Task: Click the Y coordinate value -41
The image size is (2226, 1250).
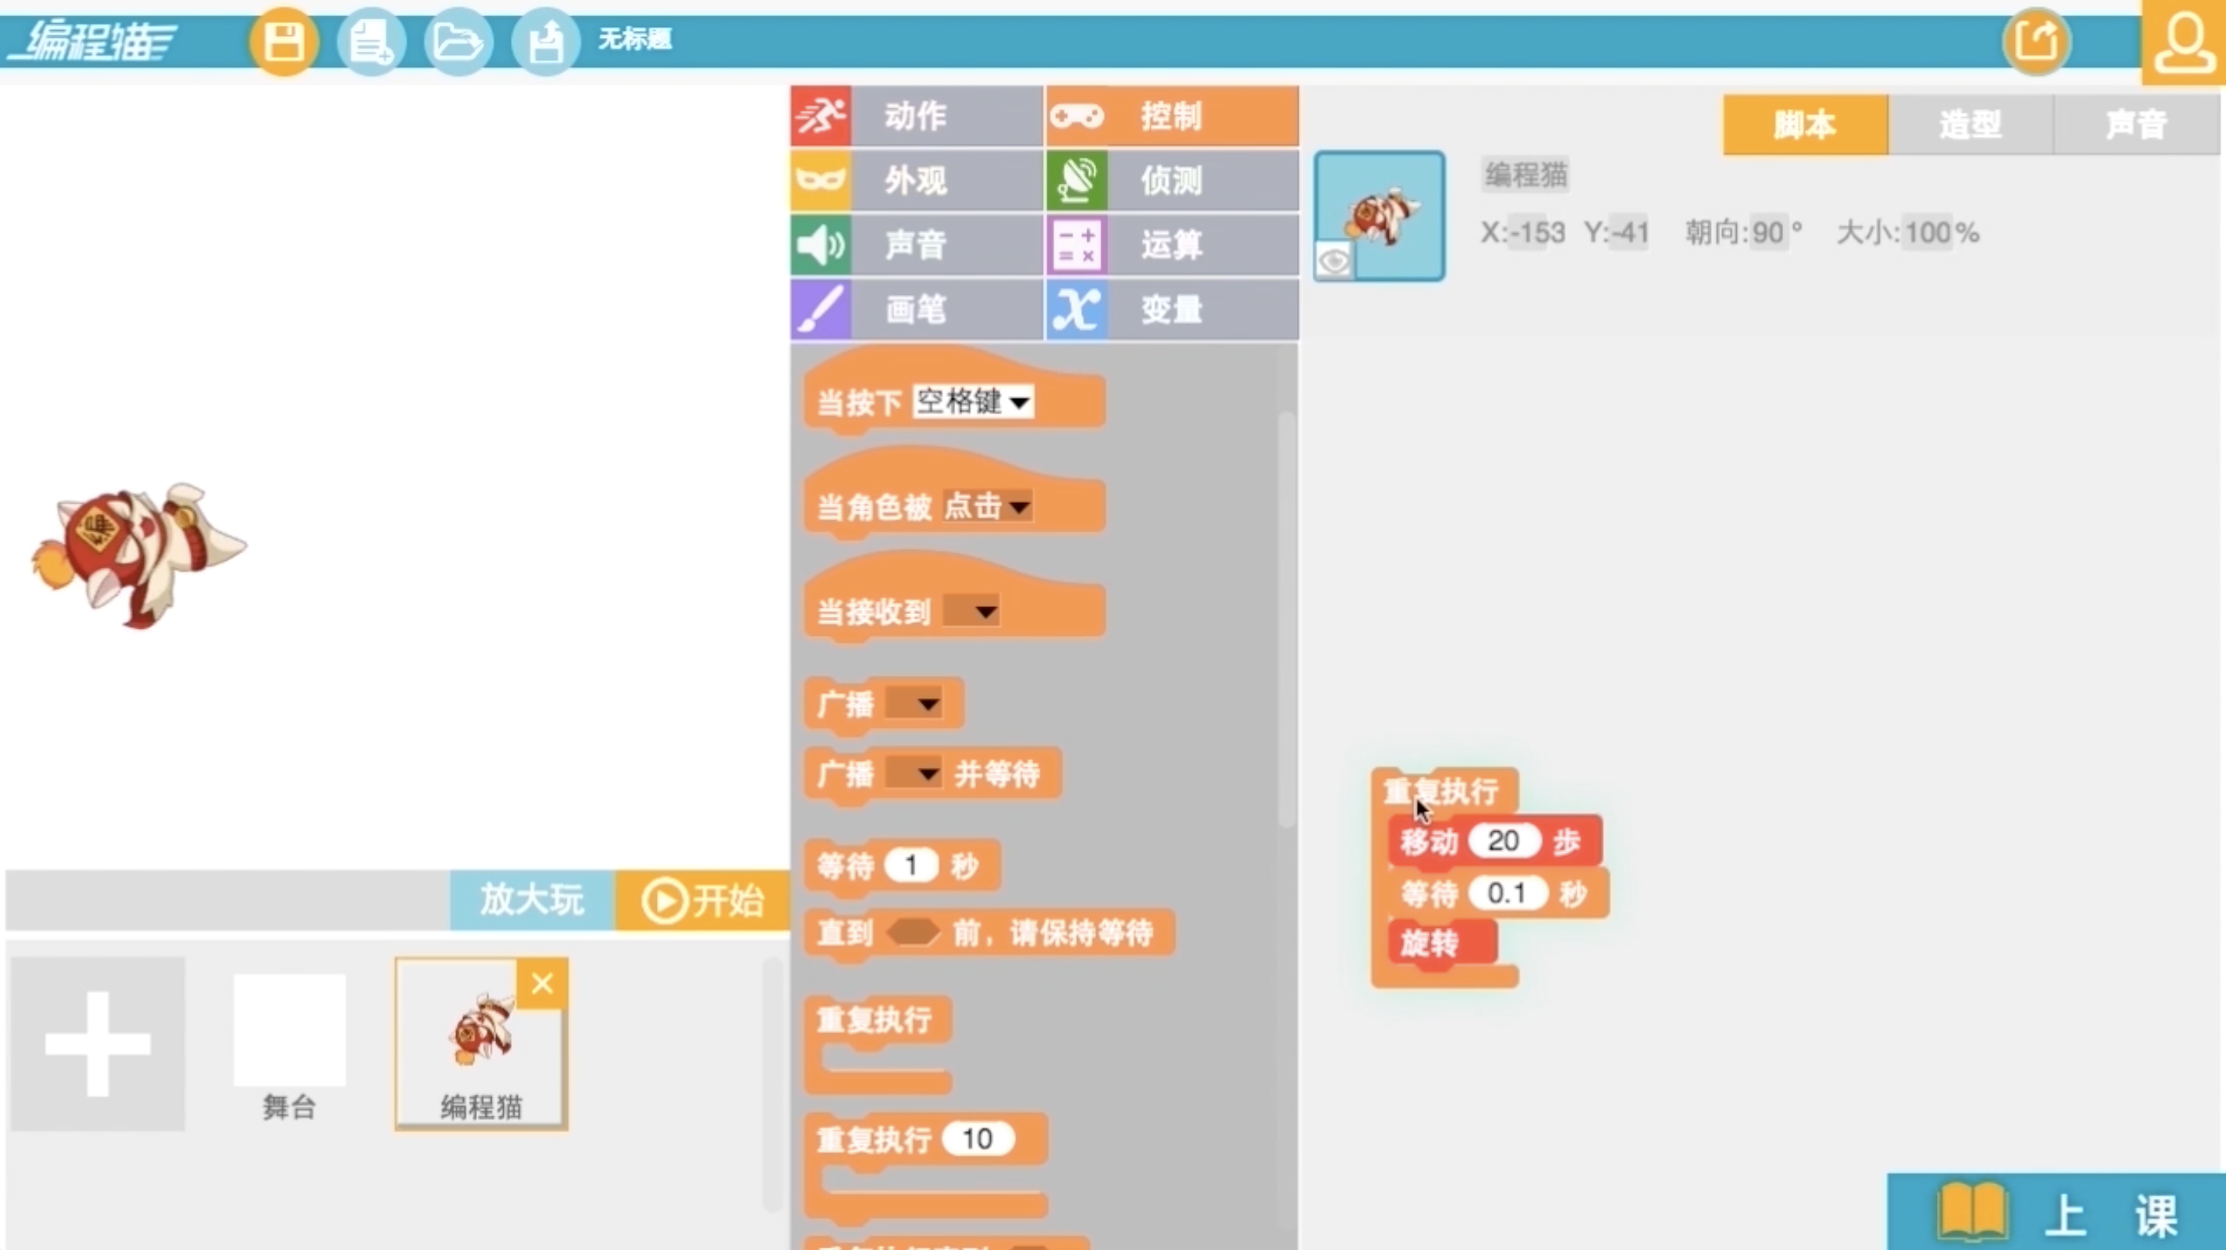Action: click(x=1630, y=233)
